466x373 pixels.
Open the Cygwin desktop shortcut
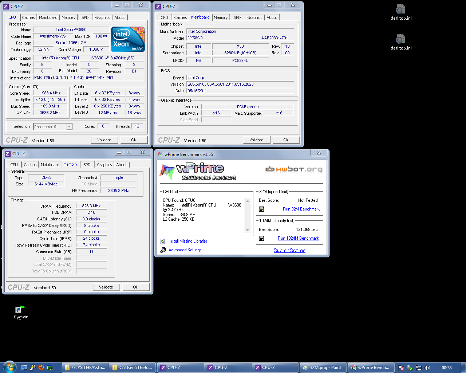(21, 313)
